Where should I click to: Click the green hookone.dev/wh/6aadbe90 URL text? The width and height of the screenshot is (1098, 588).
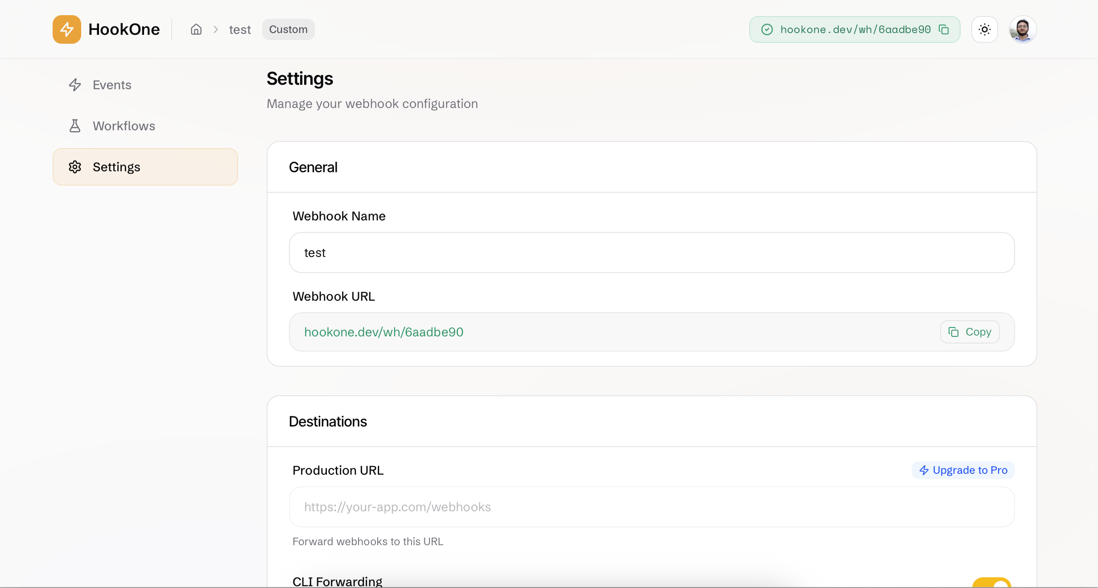point(384,332)
